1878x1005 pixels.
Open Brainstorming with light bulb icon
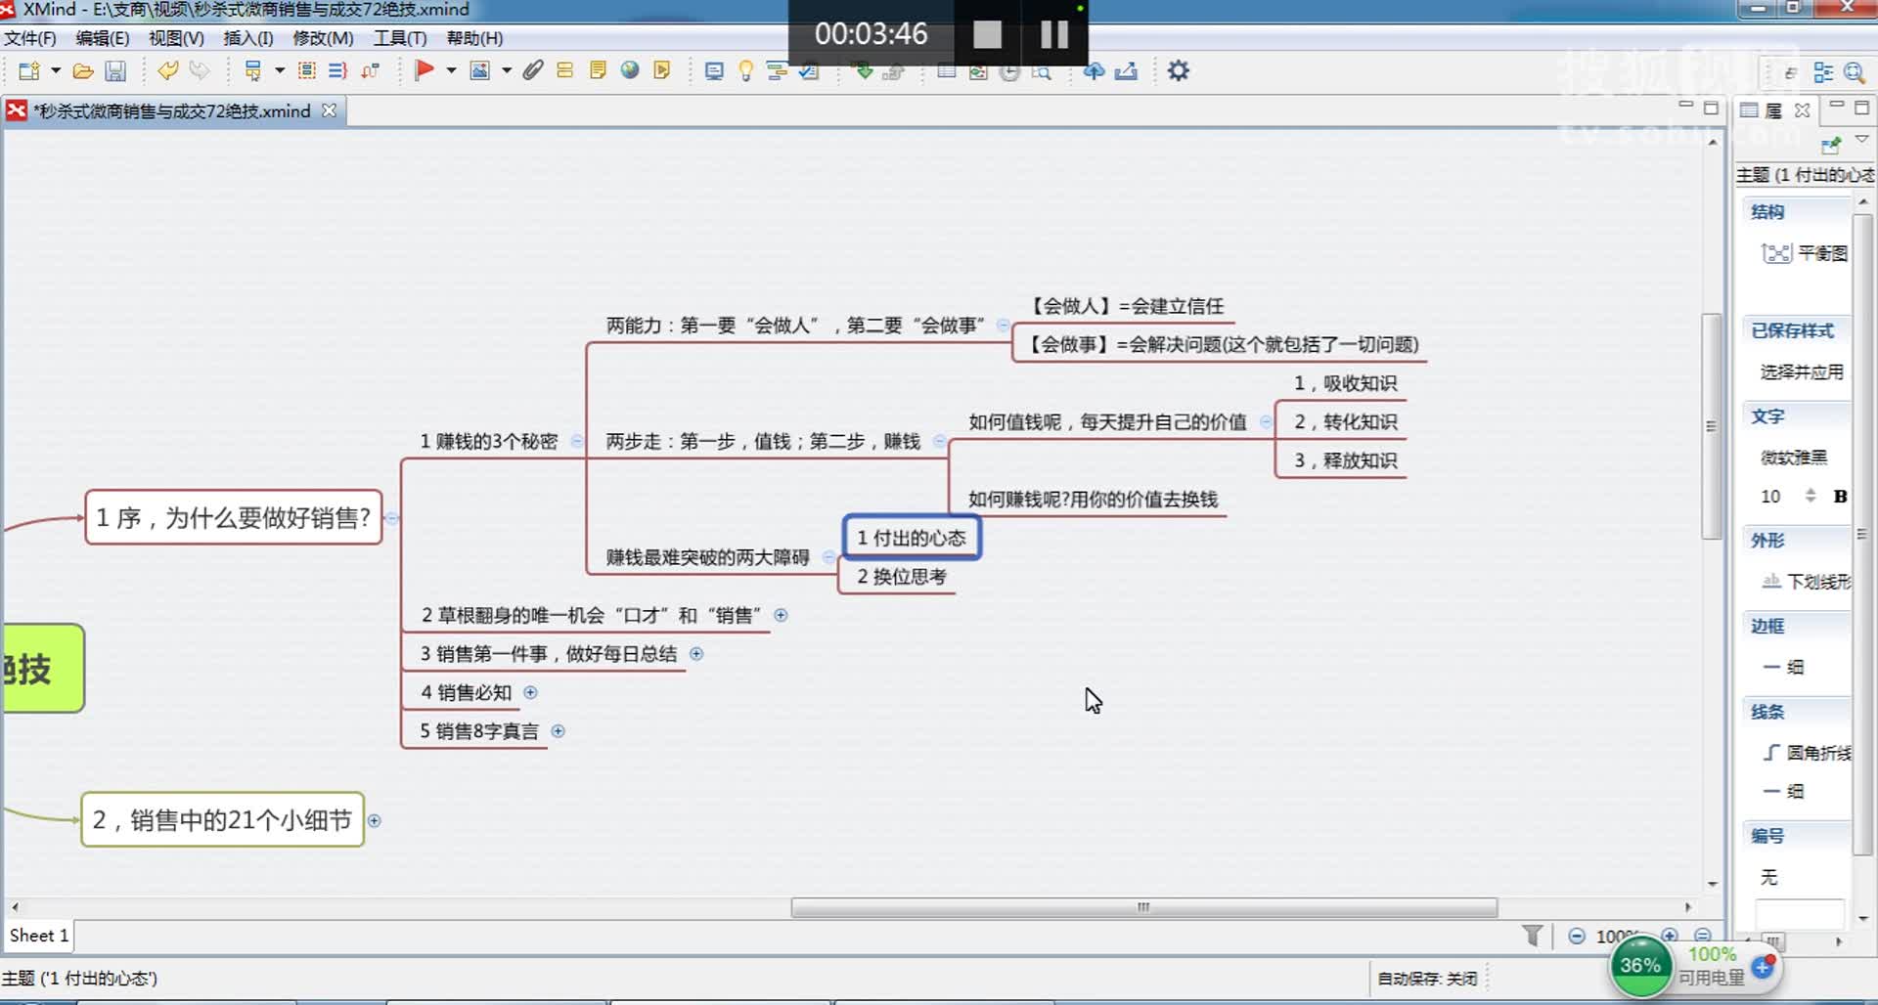click(x=745, y=70)
